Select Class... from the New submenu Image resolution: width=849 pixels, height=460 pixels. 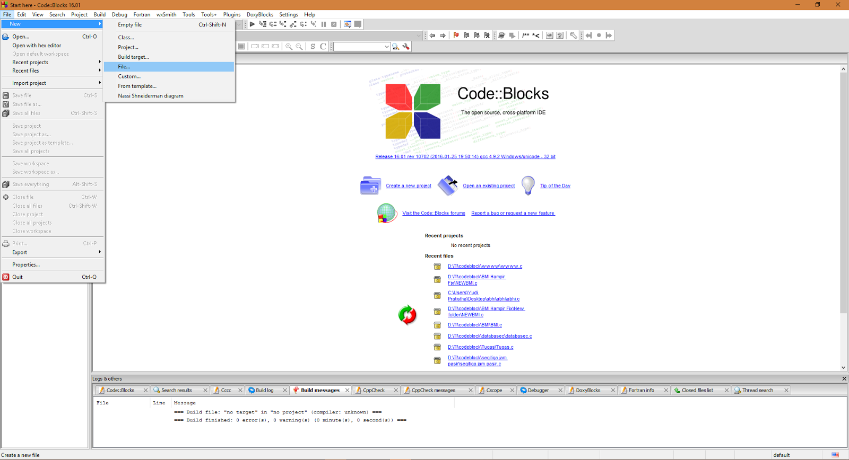click(x=169, y=38)
